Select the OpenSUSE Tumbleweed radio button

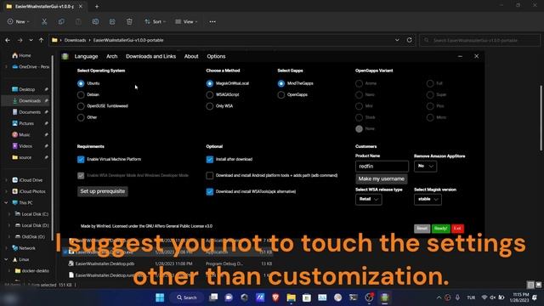[81, 106]
